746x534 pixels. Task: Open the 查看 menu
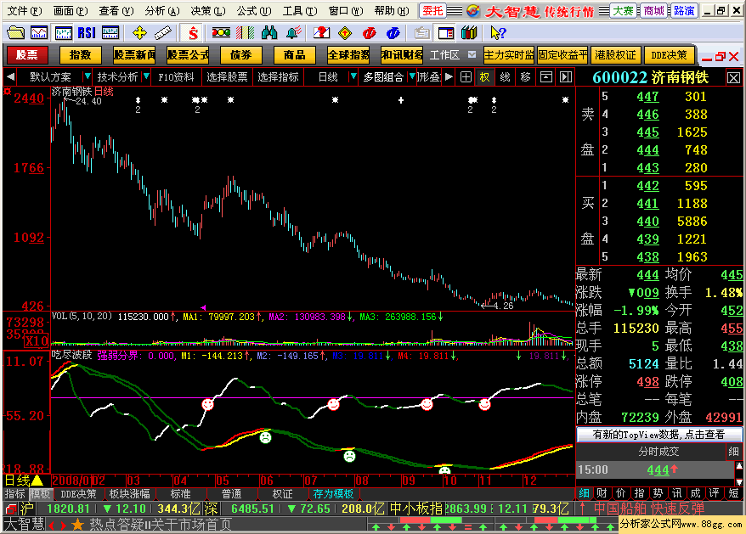tap(116, 11)
